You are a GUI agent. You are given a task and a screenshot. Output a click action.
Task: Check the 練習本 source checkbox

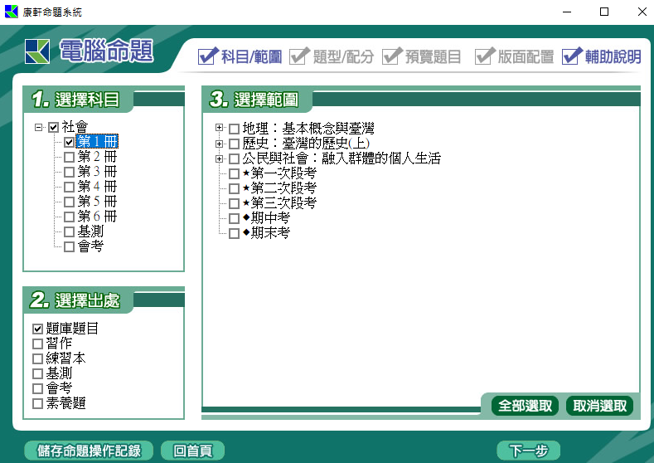pos(37,358)
